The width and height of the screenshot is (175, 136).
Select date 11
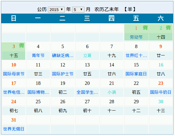click(x=38, y=65)
